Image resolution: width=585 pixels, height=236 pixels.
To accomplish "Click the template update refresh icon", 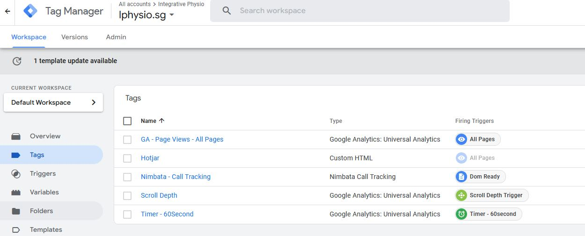I will (x=17, y=61).
